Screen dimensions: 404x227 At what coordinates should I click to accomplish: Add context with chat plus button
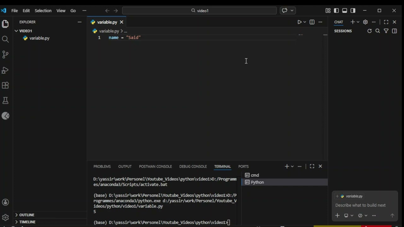337,215
